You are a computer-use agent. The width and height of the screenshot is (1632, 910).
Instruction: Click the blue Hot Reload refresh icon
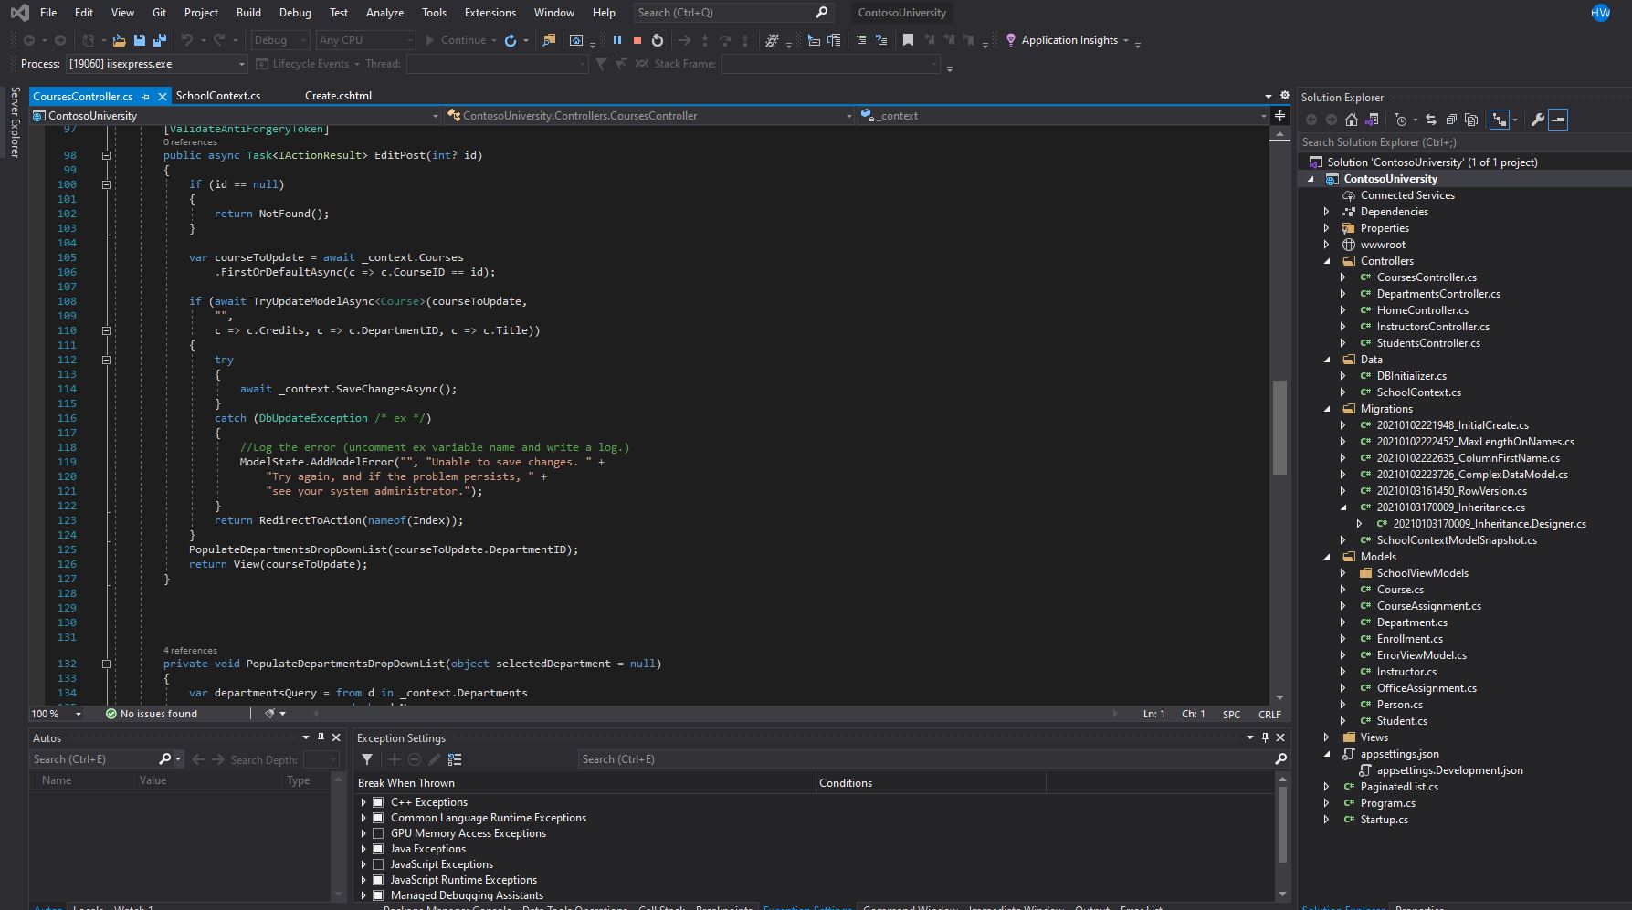coord(511,40)
